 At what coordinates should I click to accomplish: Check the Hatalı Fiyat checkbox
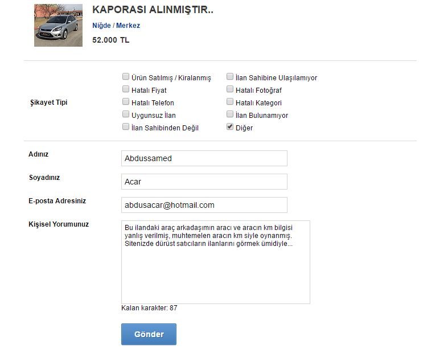pyautogui.click(x=125, y=89)
